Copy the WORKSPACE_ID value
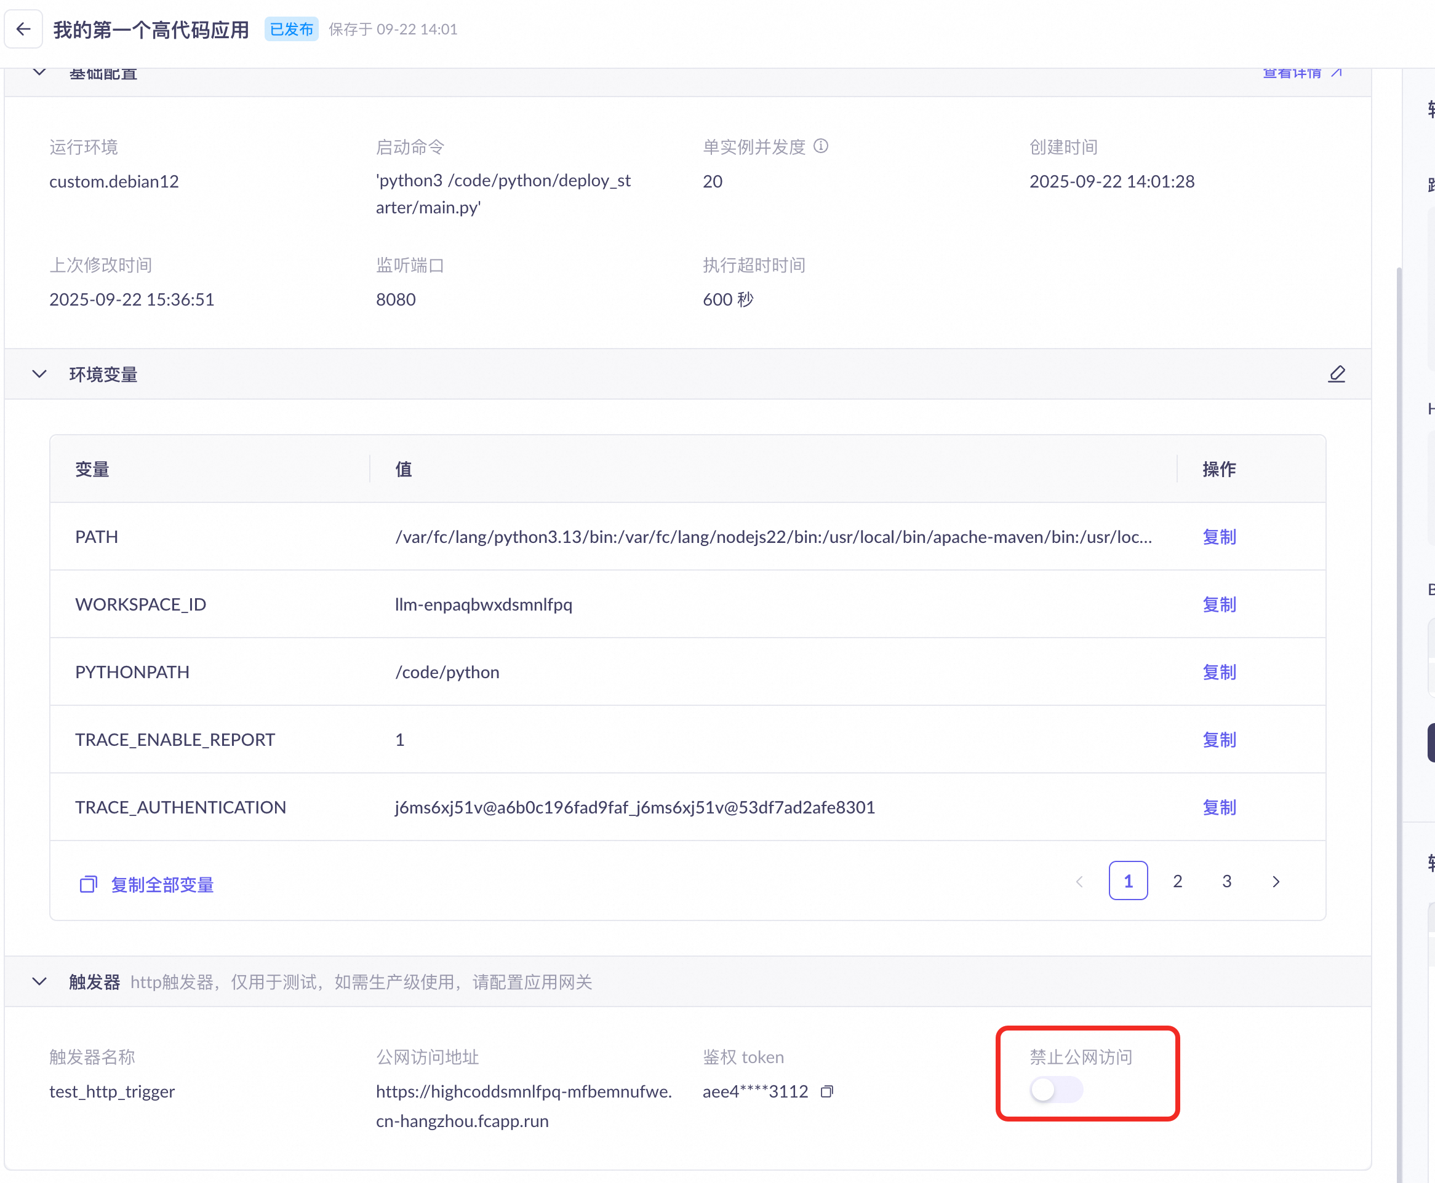 [x=1219, y=604]
